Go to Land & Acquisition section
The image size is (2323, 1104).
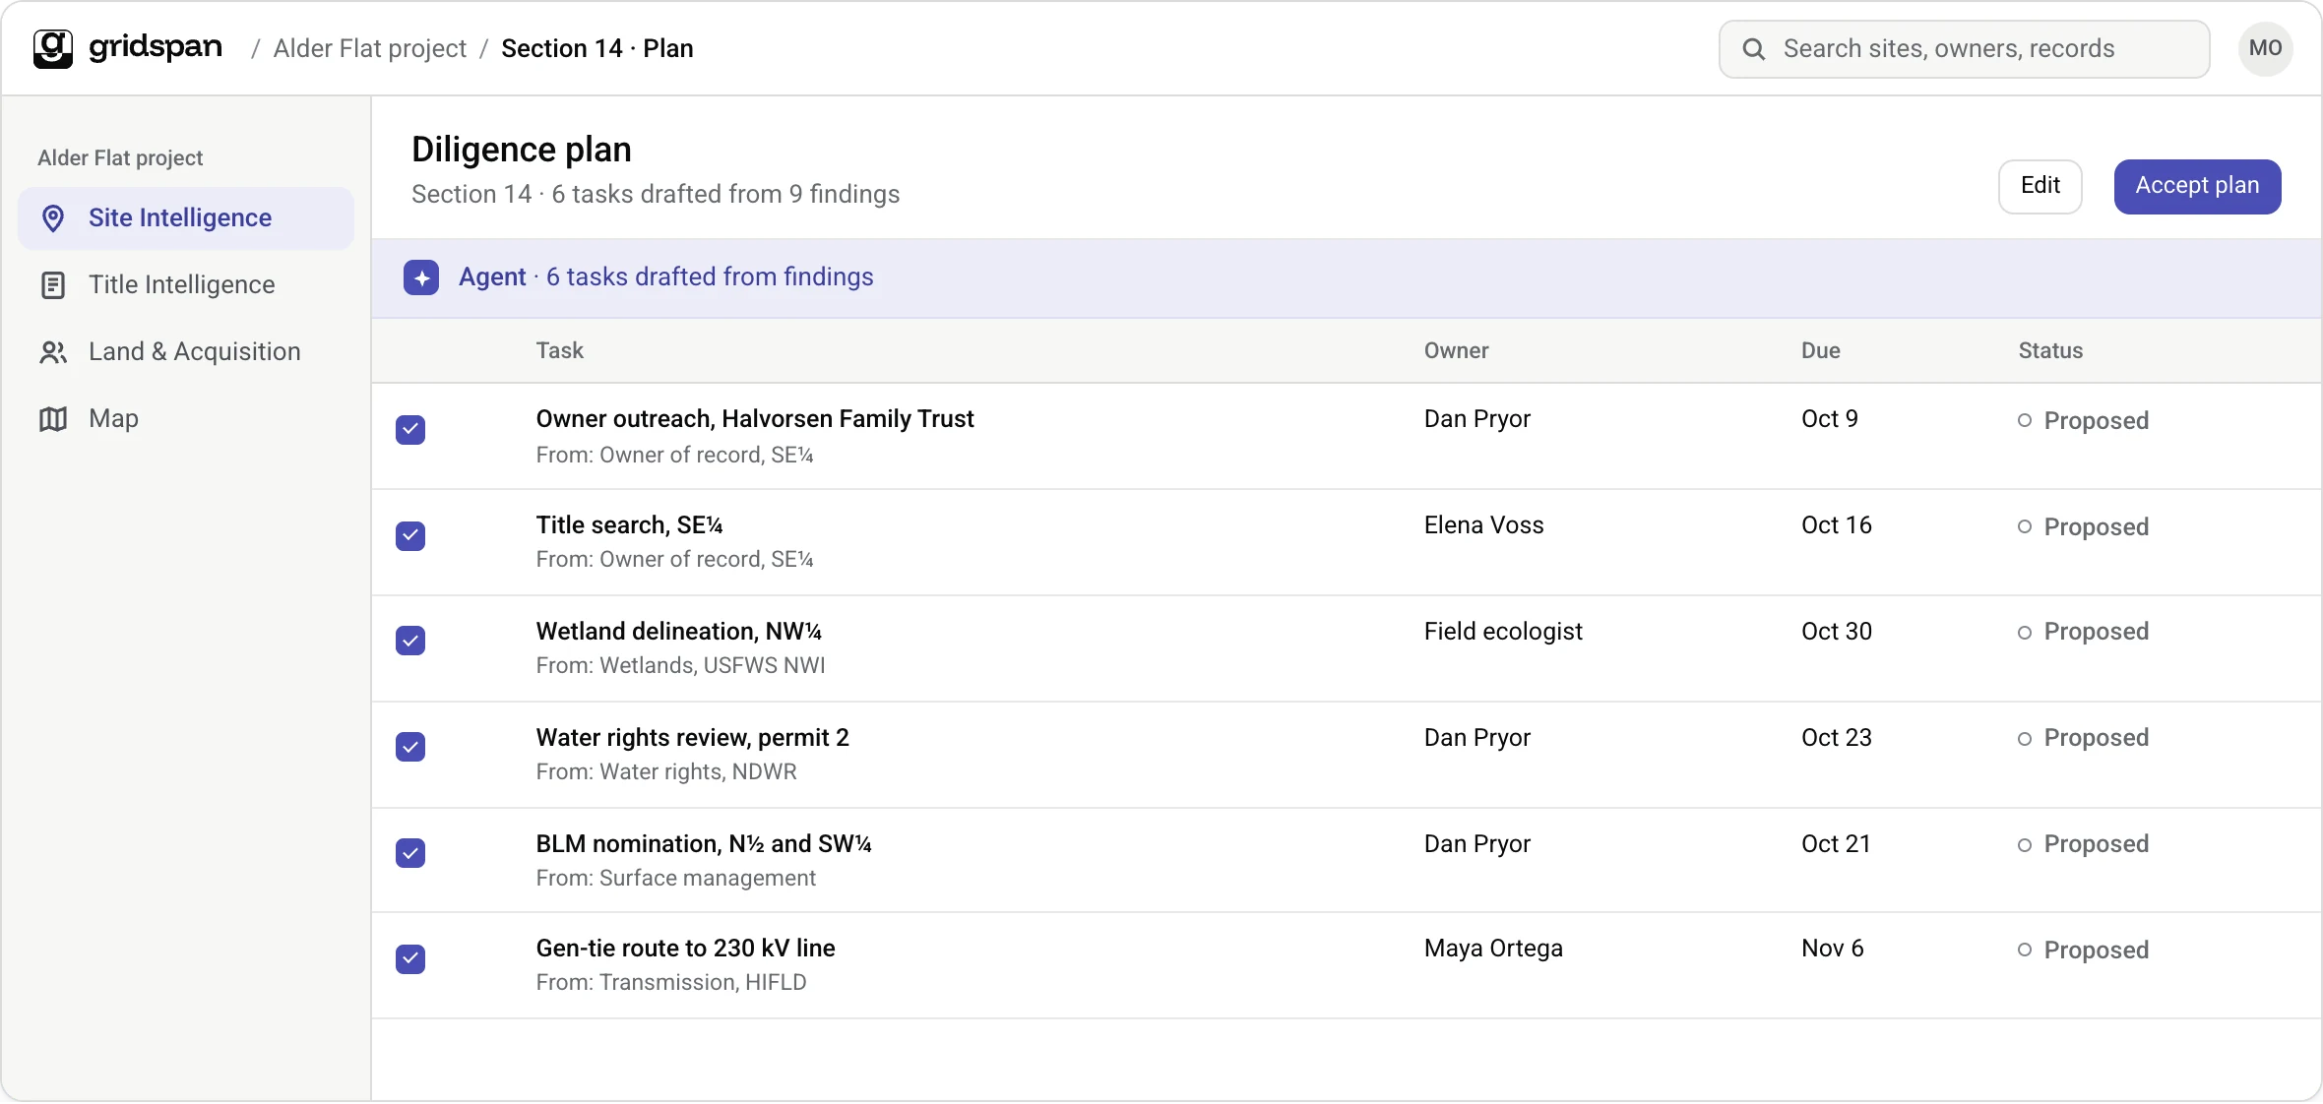(x=186, y=351)
